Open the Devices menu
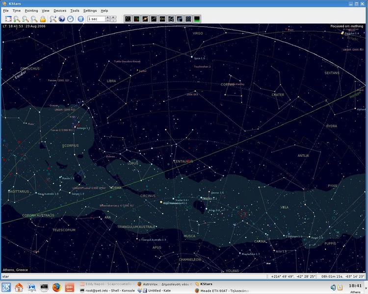This screenshot has height=294, width=368. click(60, 10)
